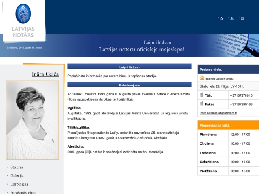Click the envelope mail icon in header
The height and width of the screenshot is (194, 259).
242,19
